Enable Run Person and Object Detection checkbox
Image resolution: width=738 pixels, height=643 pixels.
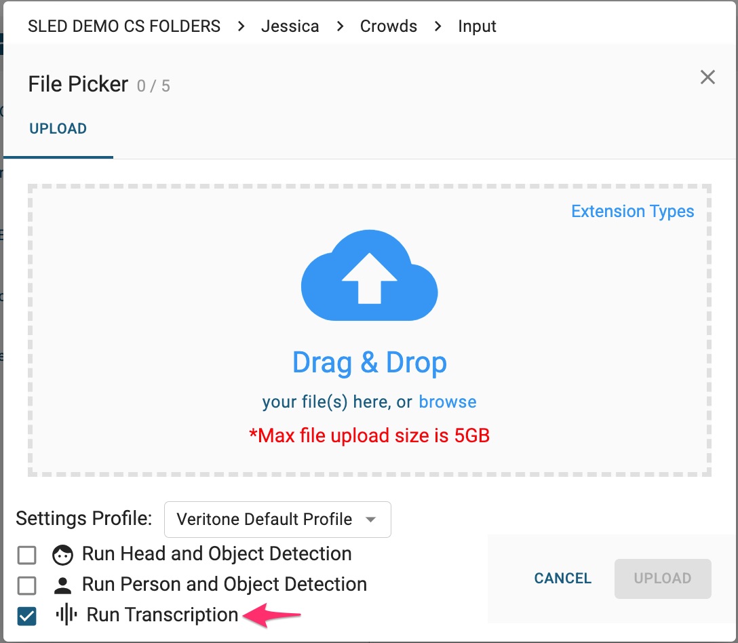click(x=27, y=585)
